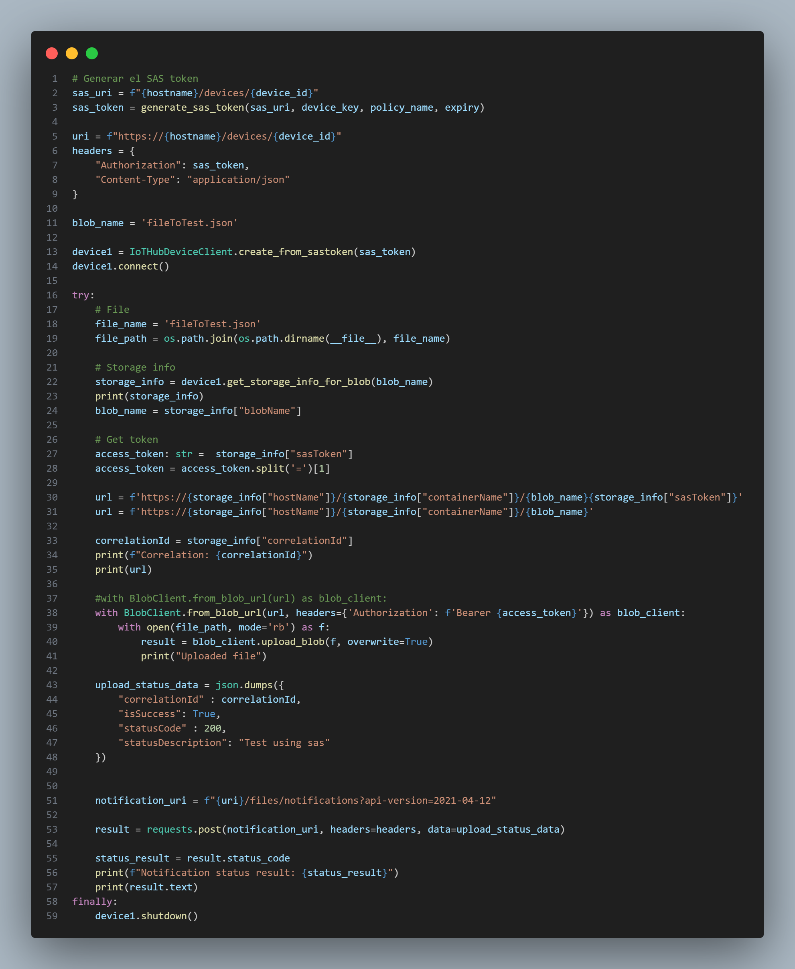This screenshot has width=795, height=969.
Task: Click the yellow minimize dot
Action: [x=72, y=54]
